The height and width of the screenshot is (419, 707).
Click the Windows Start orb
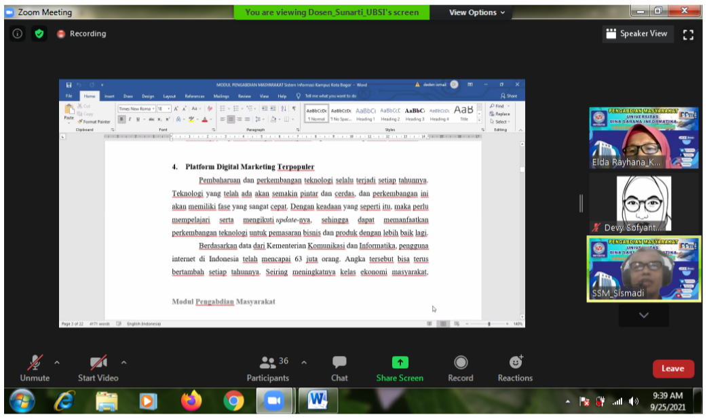point(22,401)
